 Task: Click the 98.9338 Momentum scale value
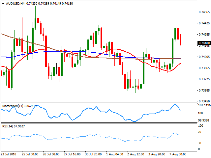click(x=203, y=120)
